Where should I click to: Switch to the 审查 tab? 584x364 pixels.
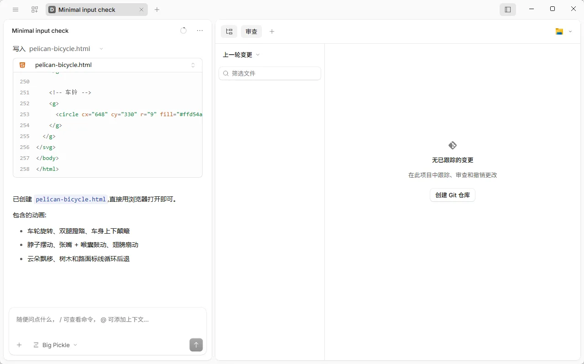click(x=251, y=31)
